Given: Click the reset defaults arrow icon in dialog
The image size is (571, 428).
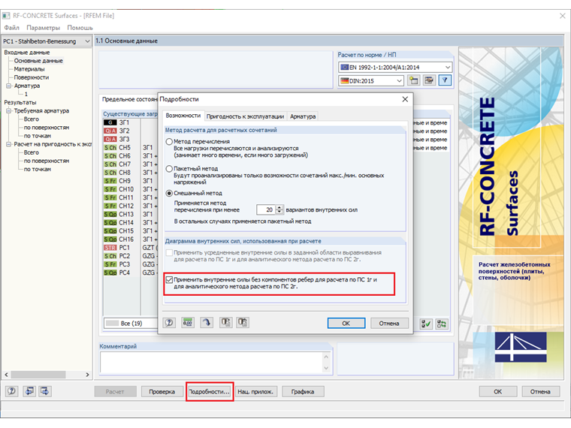Looking at the screenshot, I should (207, 323).
